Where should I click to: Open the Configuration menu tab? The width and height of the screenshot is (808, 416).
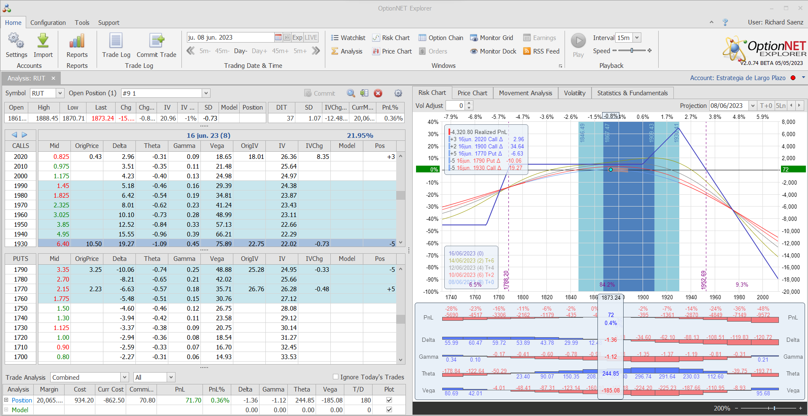48,23
